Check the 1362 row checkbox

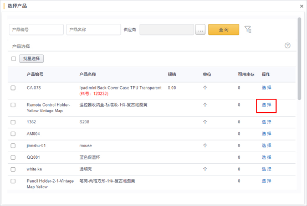tap(13, 122)
